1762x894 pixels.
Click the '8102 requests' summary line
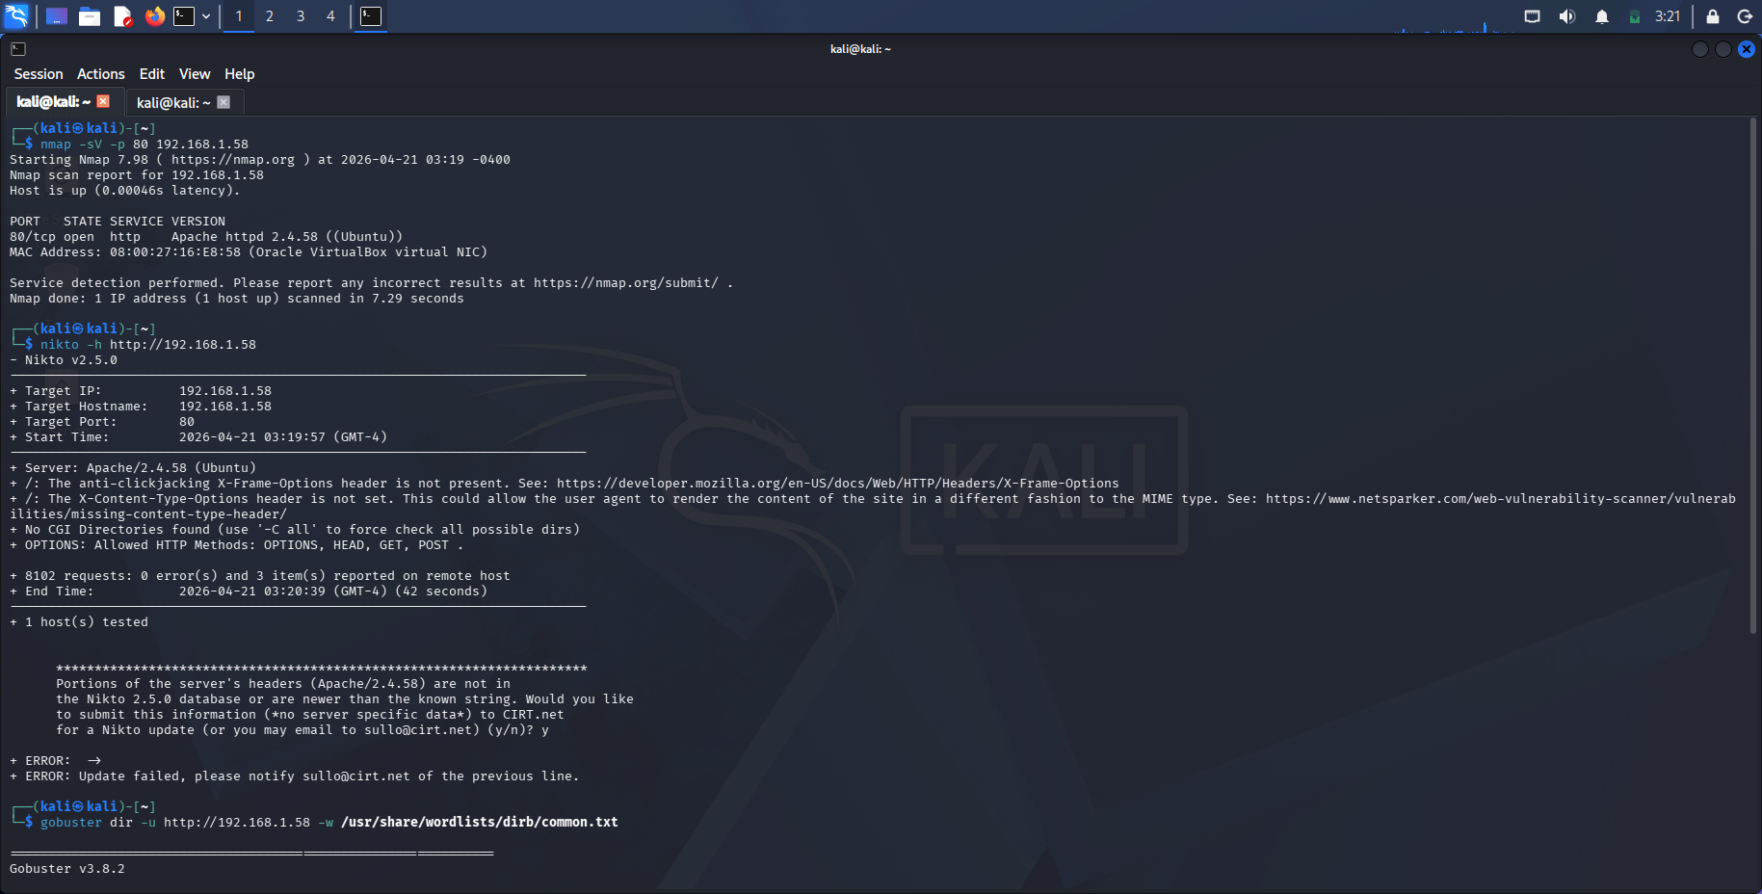click(x=260, y=576)
